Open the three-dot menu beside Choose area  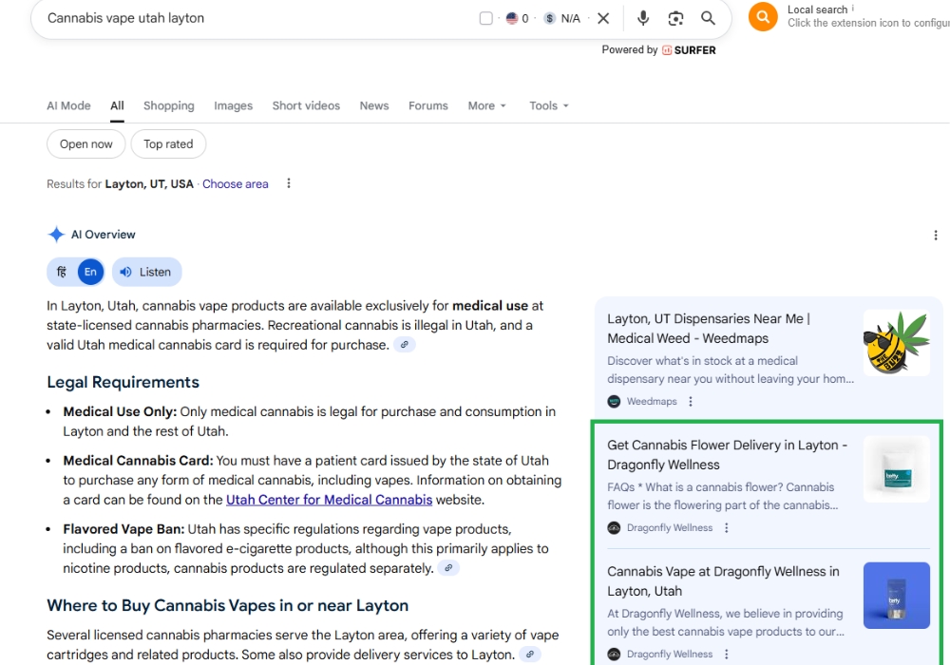pyautogui.click(x=289, y=183)
